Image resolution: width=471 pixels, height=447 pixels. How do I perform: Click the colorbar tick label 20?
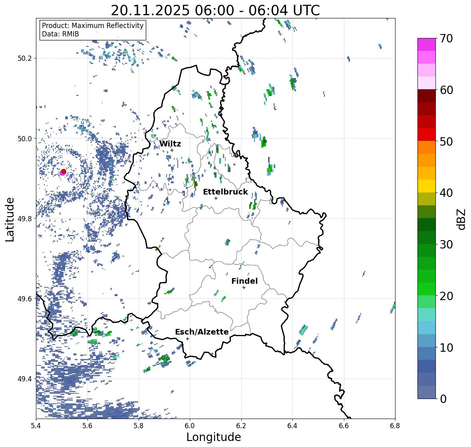click(446, 296)
